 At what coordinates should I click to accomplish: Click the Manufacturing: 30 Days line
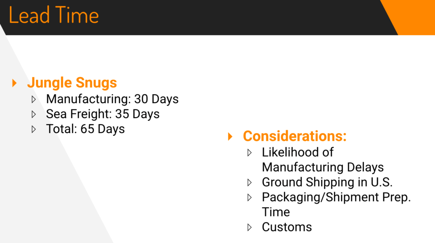(112, 99)
